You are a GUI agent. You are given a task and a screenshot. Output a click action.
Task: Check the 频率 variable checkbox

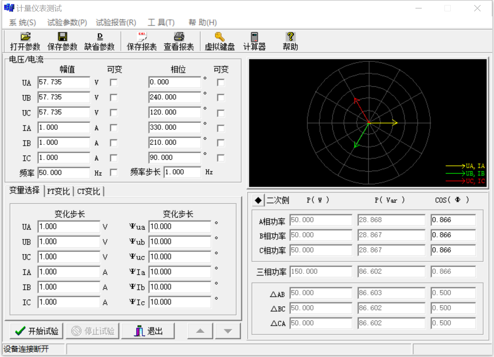click(113, 172)
